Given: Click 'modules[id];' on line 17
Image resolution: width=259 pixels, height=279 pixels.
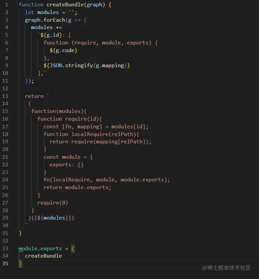Looking at the screenshot, I should tap(130, 127).
